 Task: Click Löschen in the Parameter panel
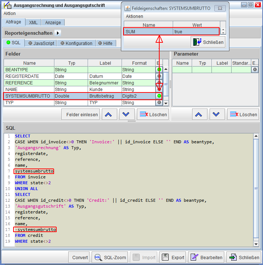point(243,114)
